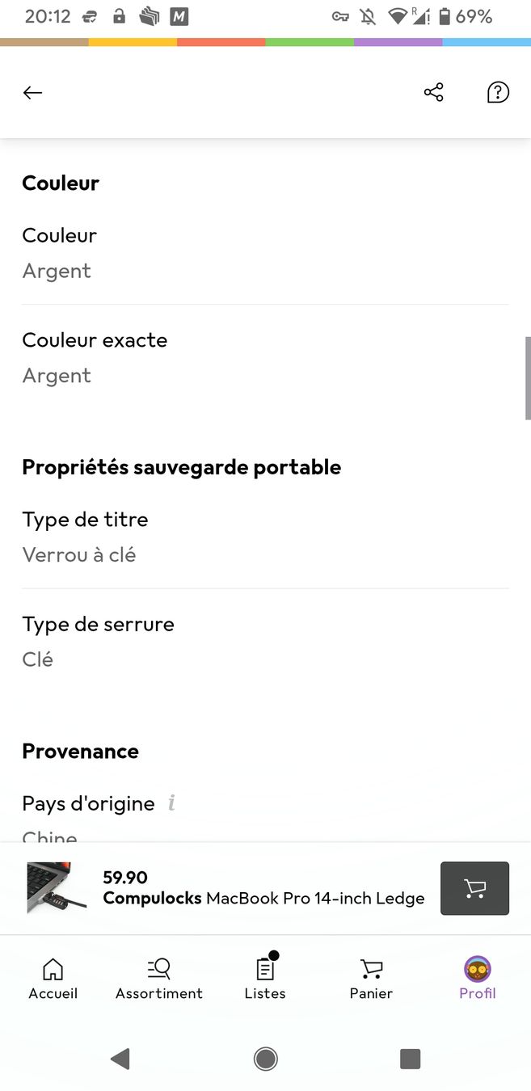This screenshot has height=1091, width=531.
Task: Open the Assortiment tab
Action: tap(159, 979)
